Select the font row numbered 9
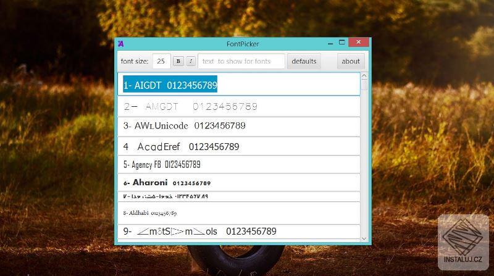This screenshot has width=494, height=276. click(239, 232)
